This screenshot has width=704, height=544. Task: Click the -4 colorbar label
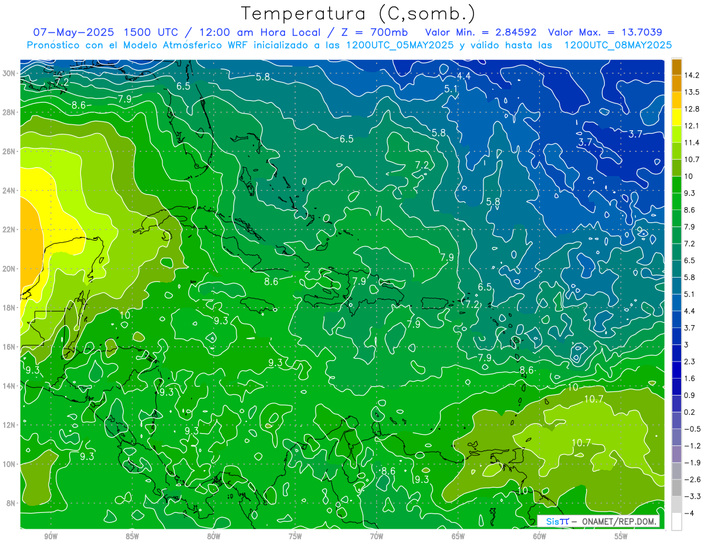pyautogui.click(x=689, y=513)
